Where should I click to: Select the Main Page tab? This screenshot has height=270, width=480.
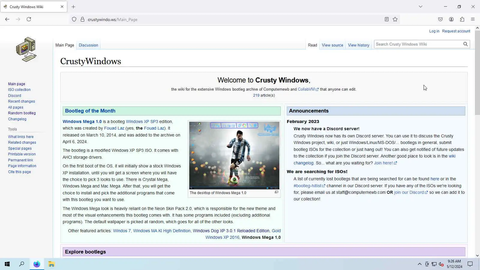pyautogui.click(x=65, y=45)
